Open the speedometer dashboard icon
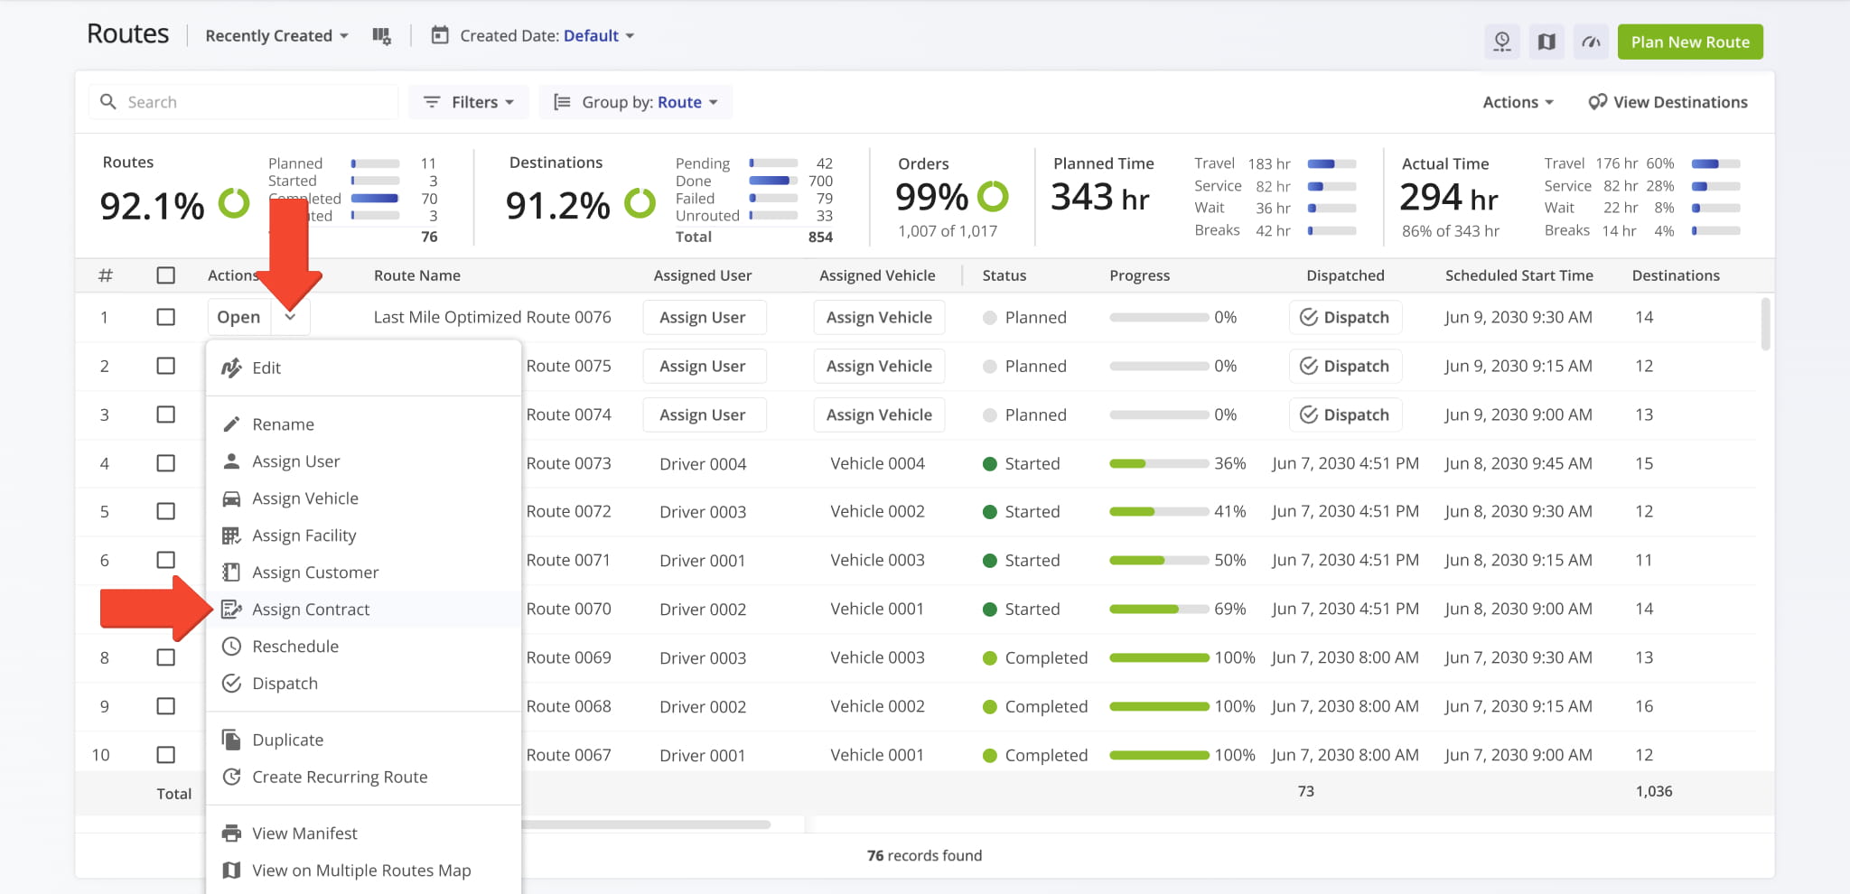 pyautogui.click(x=1591, y=42)
